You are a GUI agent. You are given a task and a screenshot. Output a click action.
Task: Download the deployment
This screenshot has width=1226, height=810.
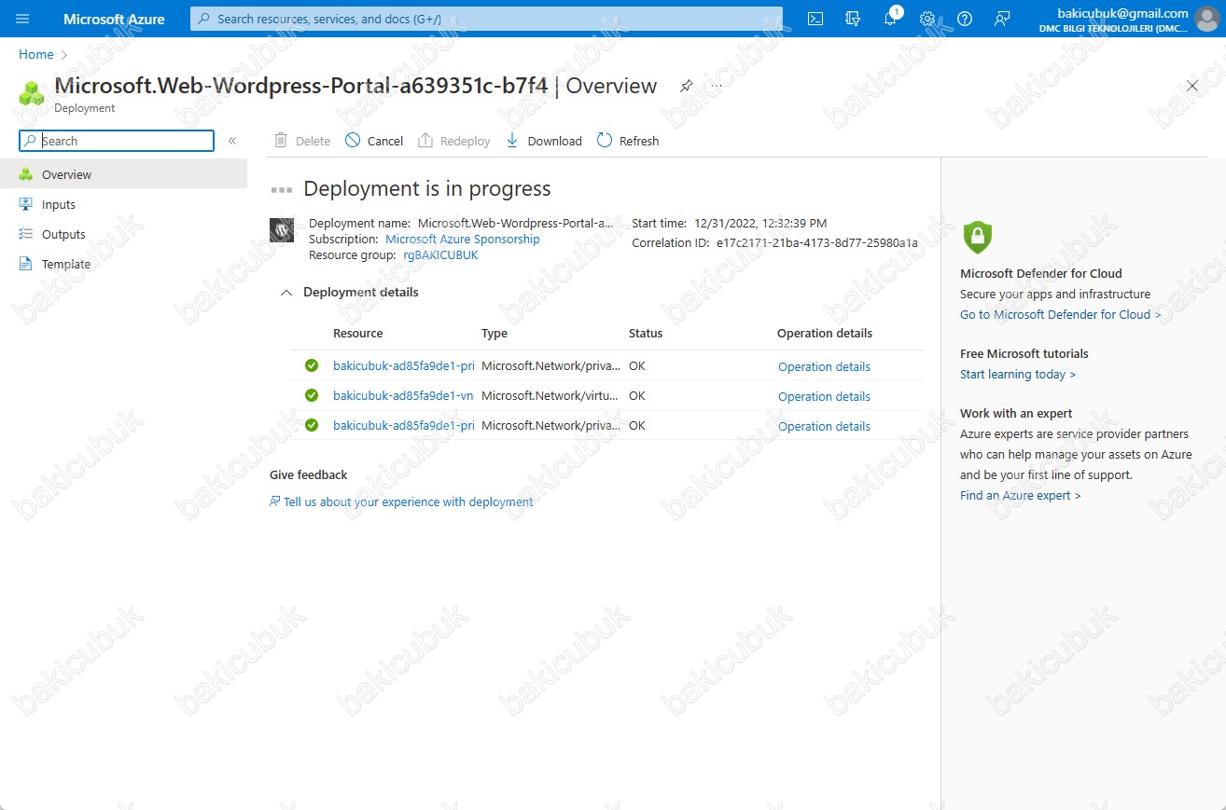543,141
